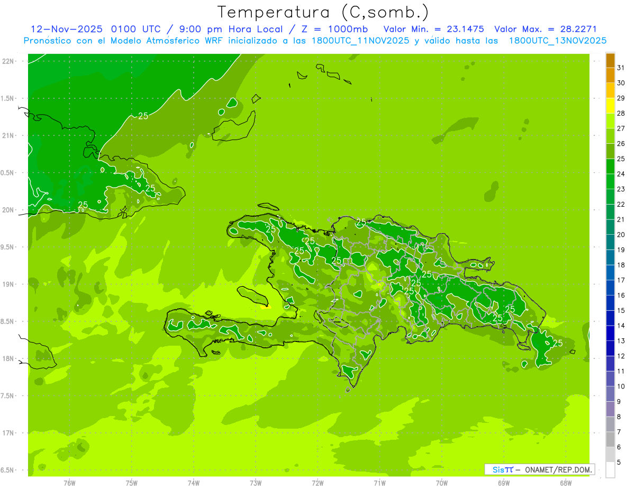Click the color scale value '23'

pos(621,189)
